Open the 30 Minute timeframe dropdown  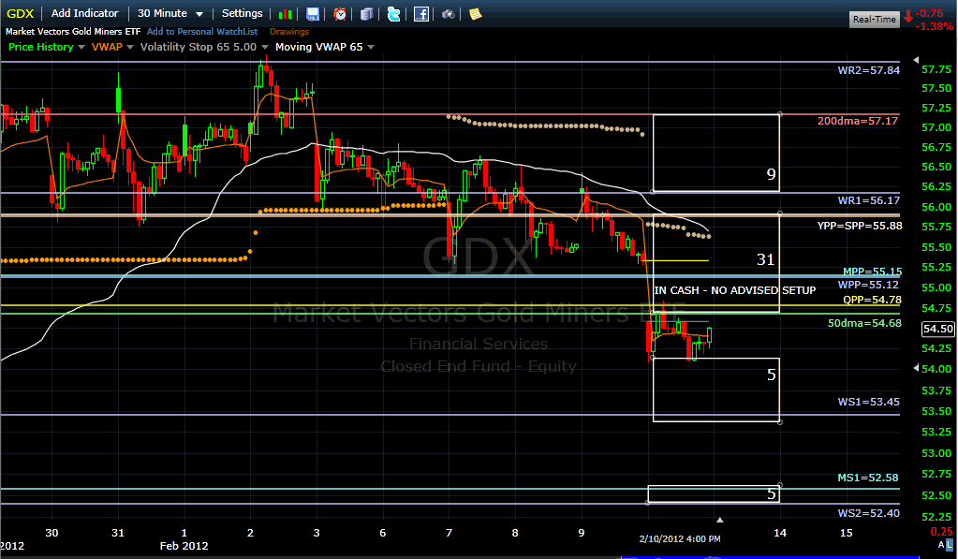pyautogui.click(x=169, y=13)
